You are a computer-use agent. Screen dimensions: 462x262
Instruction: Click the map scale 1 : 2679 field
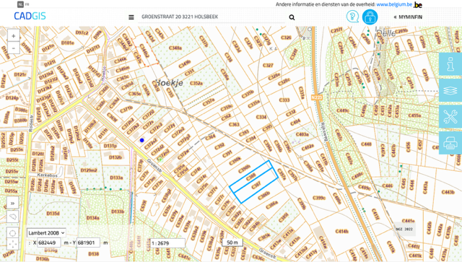pyautogui.click(x=167, y=243)
